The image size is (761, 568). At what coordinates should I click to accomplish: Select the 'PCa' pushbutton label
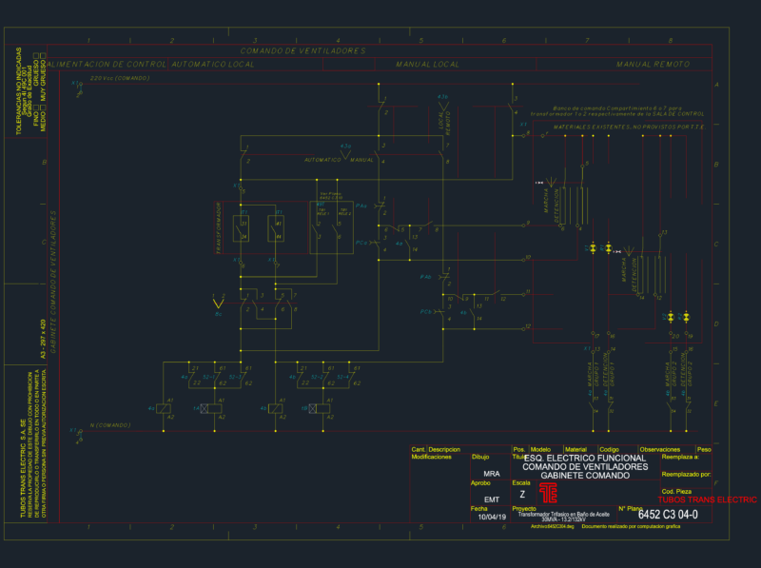[361, 243]
